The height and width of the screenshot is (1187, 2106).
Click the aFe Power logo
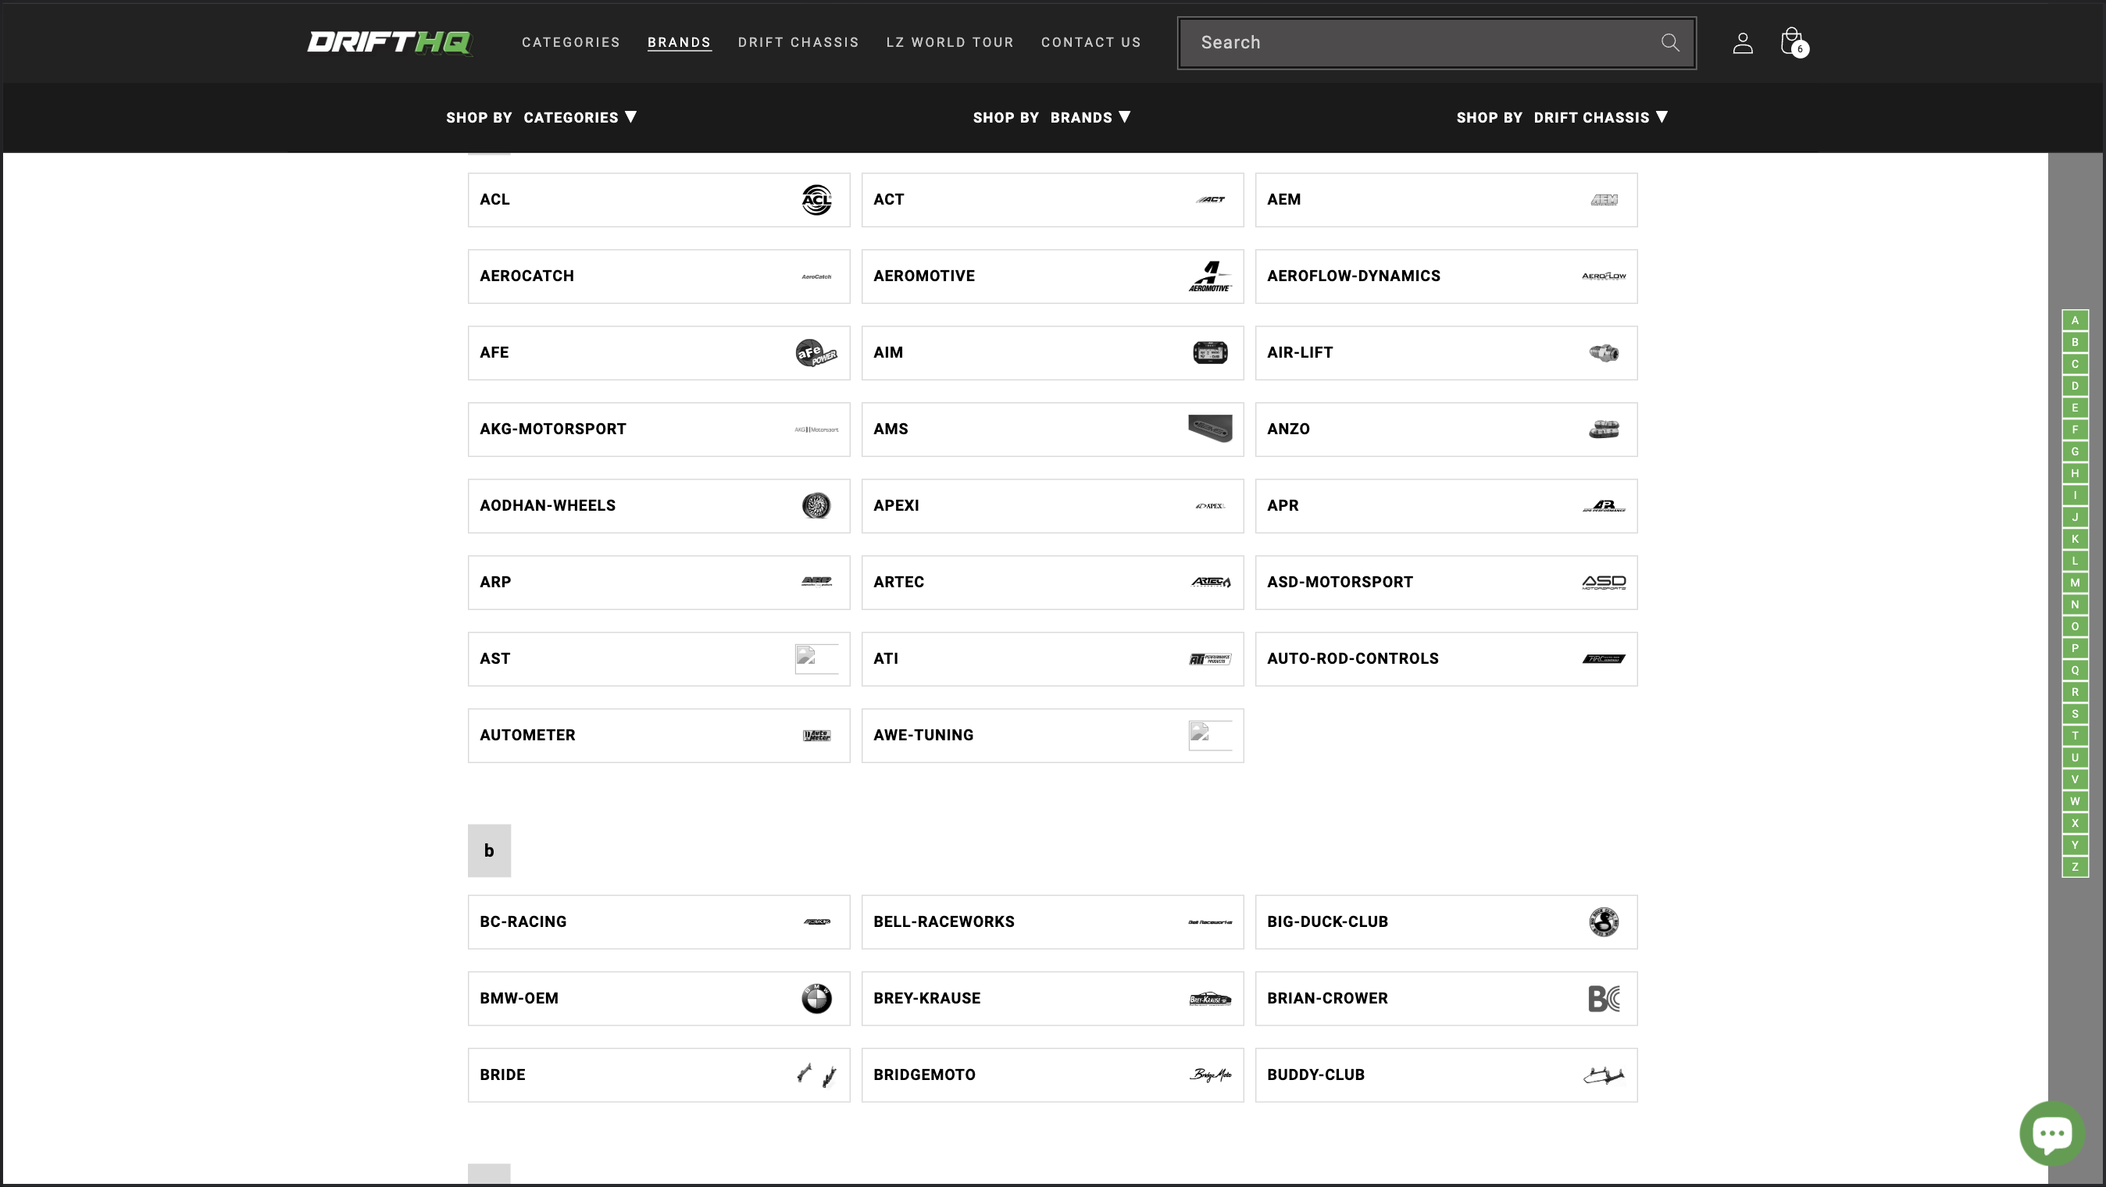point(816,353)
